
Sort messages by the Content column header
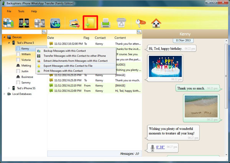pyautogui.click(x=120, y=38)
